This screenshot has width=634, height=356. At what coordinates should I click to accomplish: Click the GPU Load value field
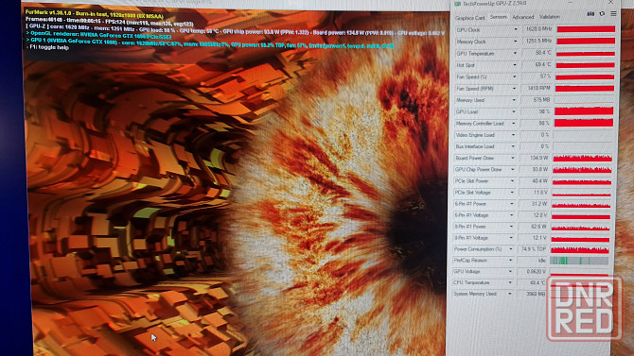(536, 111)
